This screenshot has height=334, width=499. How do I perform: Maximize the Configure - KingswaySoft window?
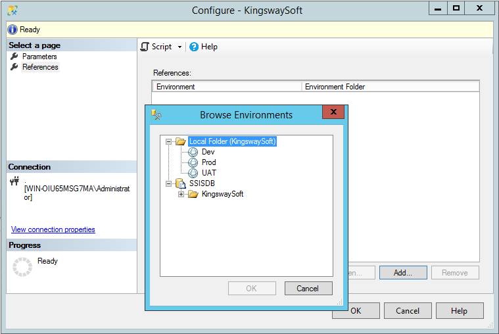pos(456,8)
